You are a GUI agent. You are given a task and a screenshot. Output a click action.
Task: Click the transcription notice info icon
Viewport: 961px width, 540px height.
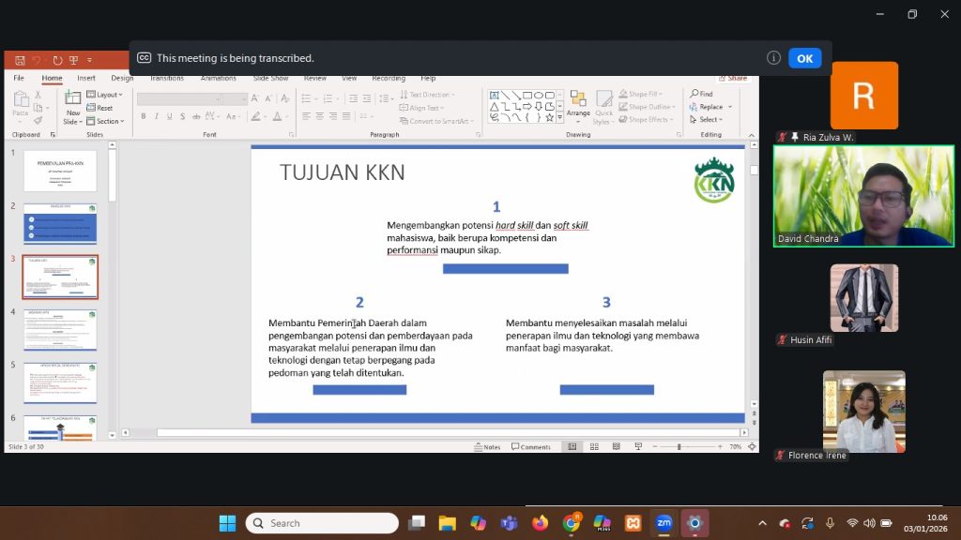(773, 58)
